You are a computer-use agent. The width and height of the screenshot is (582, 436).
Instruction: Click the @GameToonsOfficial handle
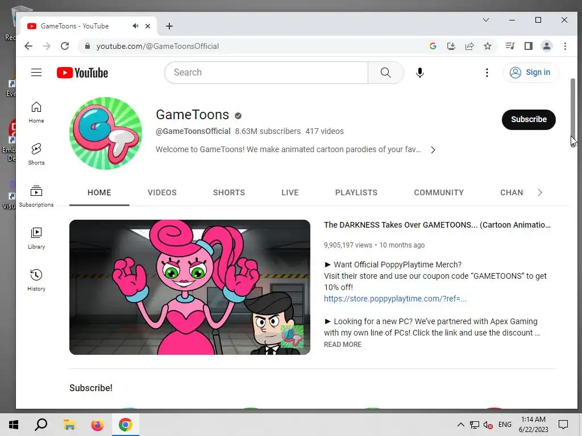(193, 131)
